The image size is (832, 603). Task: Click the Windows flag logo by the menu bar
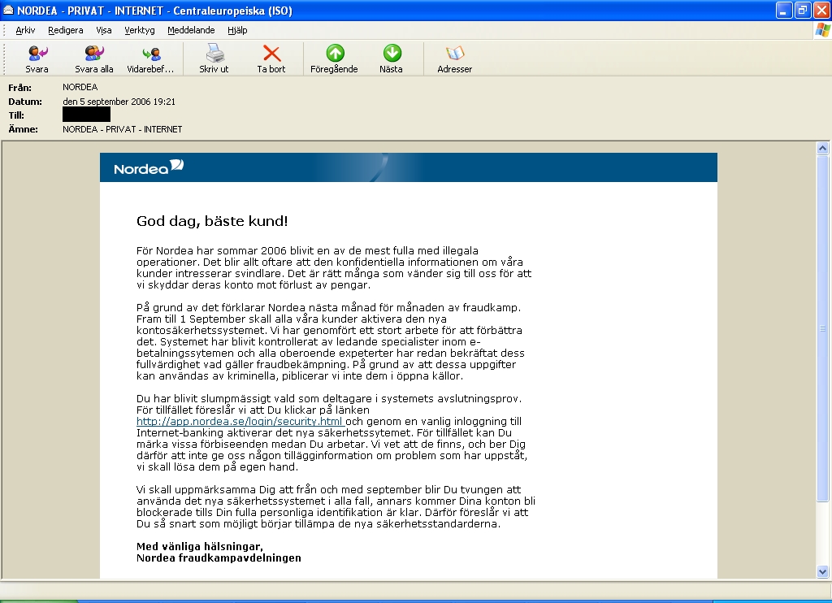(x=822, y=30)
